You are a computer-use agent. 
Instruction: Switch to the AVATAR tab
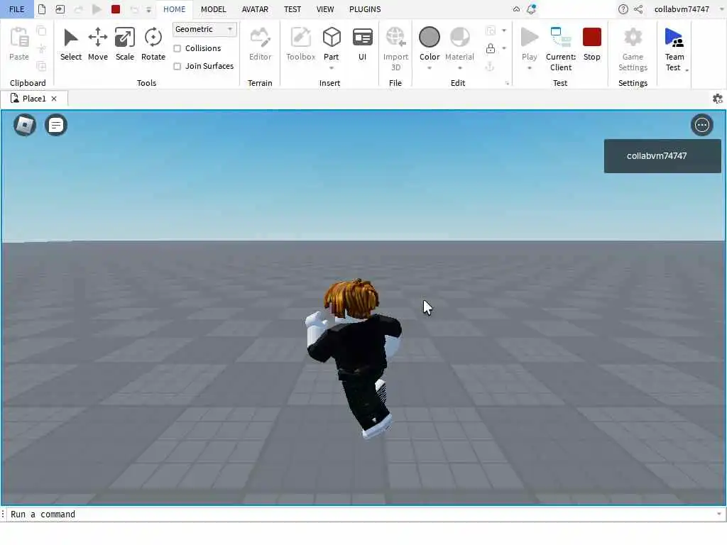point(255,9)
